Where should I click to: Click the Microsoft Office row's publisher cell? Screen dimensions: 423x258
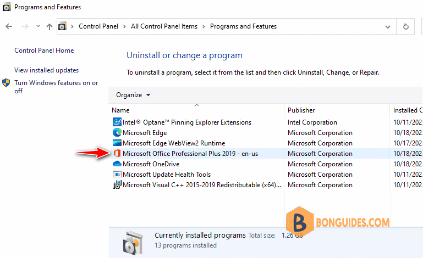(320, 154)
